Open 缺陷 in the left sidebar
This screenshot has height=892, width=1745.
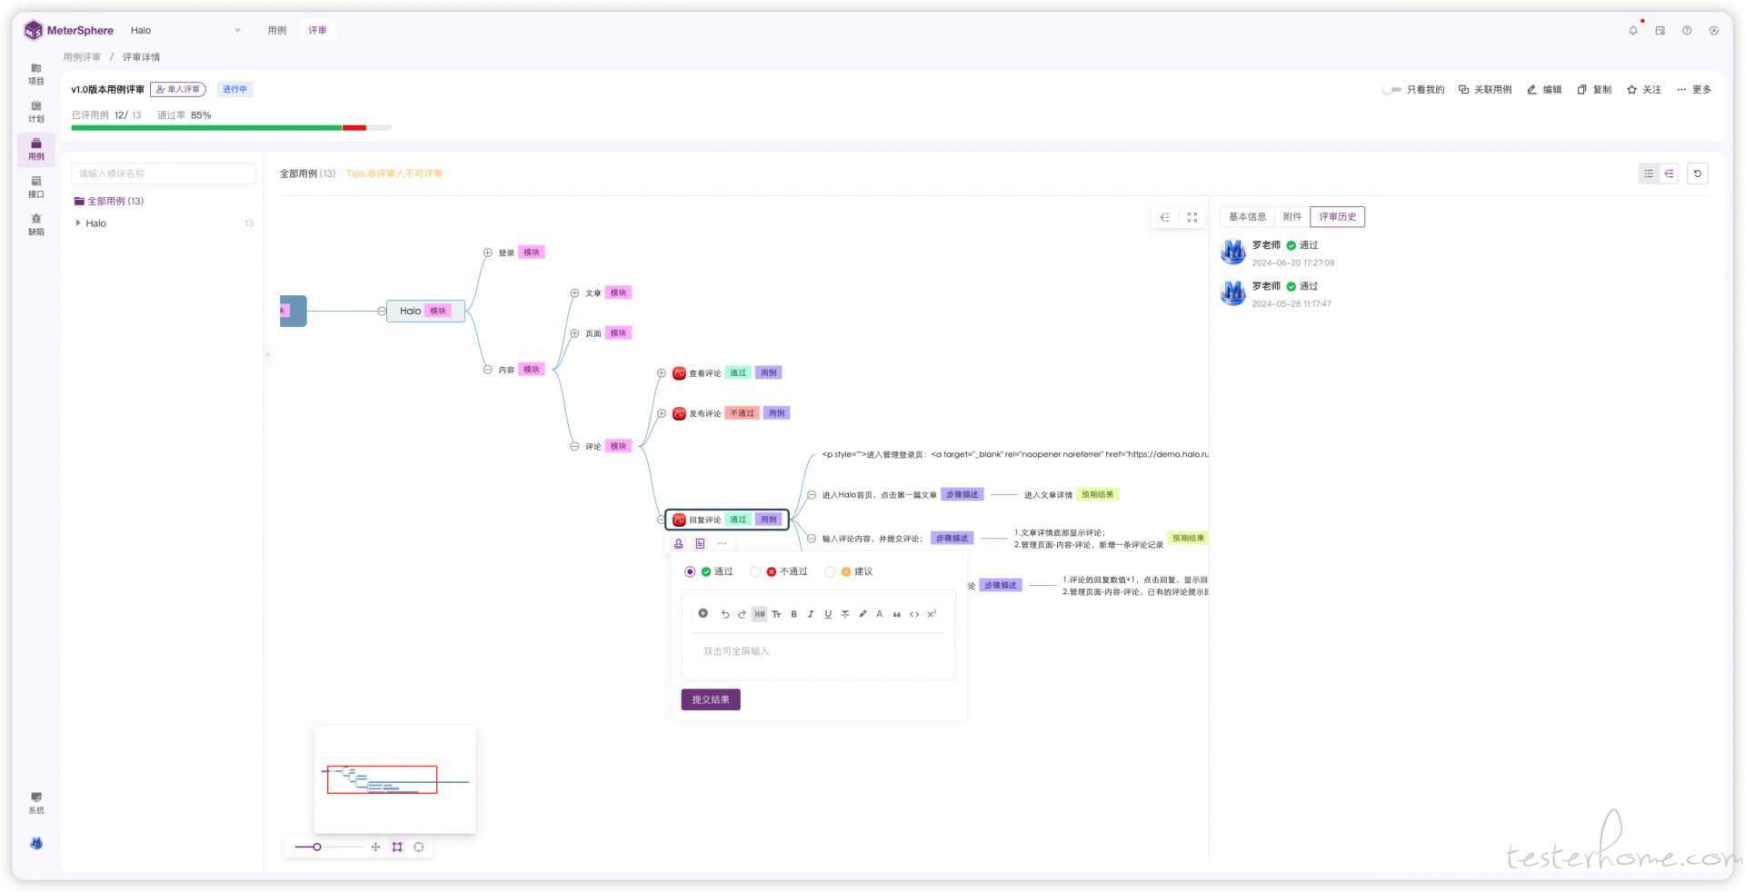36,224
